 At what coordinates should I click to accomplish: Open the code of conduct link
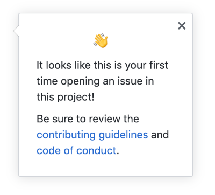[76, 150]
